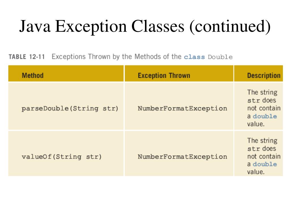Screen dimensions: 290x217
Task: Click NumberFormatException in the parseDouble row
Action: click(x=182, y=108)
